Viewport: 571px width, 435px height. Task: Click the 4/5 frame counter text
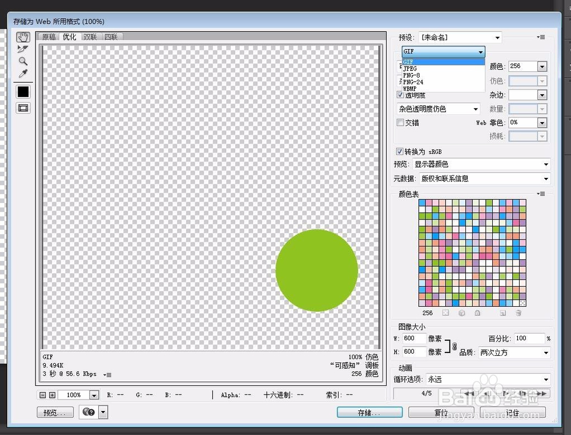[427, 393]
